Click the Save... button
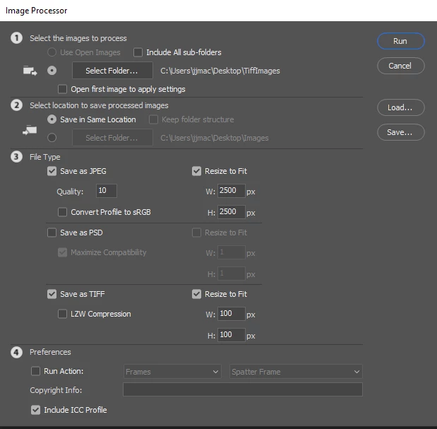The image size is (437, 429). tap(401, 132)
